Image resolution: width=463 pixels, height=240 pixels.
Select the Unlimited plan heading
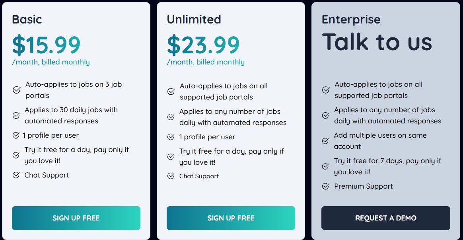click(x=194, y=19)
